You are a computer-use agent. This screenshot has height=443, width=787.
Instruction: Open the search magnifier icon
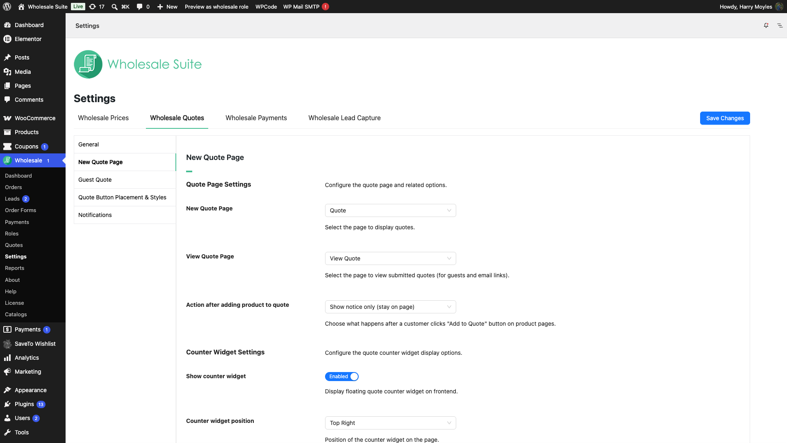[114, 7]
